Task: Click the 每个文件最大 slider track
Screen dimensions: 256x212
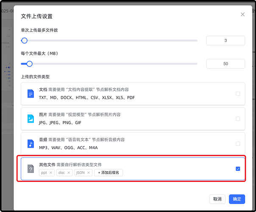Action: [x=109, y=64]
